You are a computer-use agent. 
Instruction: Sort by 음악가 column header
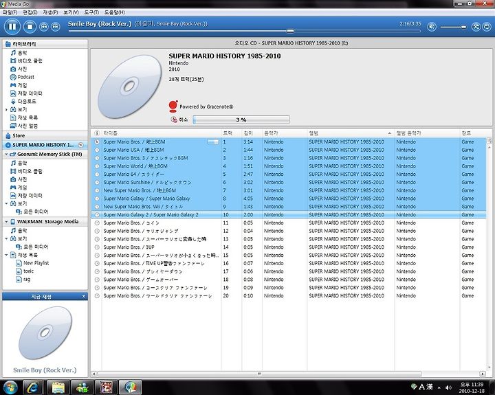pos(284,133)
